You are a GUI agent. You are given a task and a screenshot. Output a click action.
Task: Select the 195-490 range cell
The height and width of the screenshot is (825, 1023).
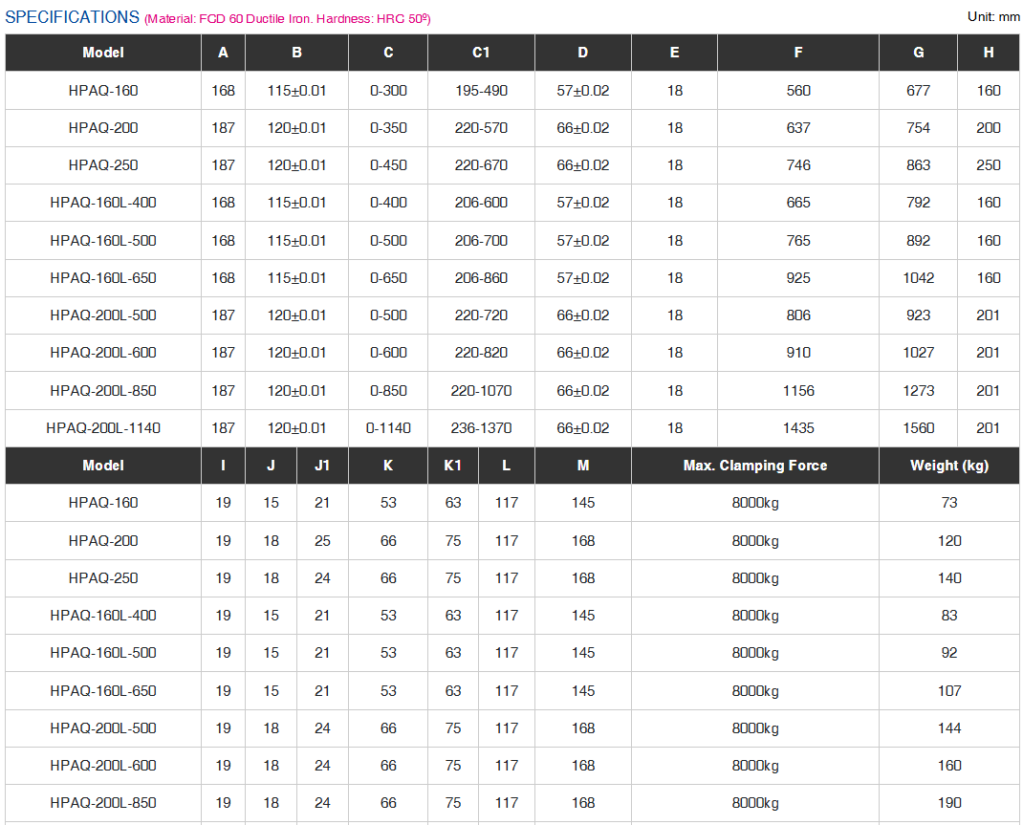point(481,91)
